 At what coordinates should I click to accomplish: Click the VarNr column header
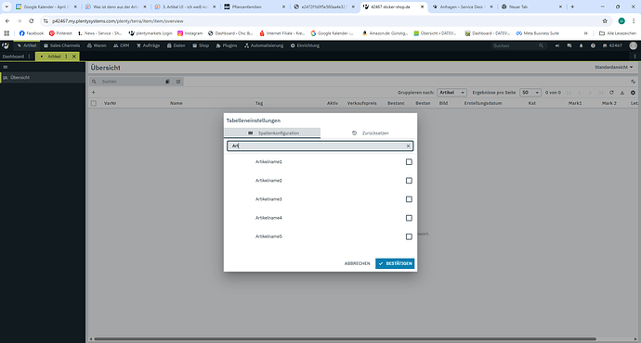tap(110, 103)
